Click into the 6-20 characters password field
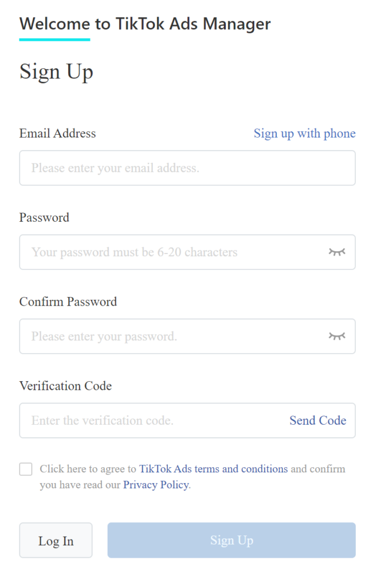 tap(172, 252)
